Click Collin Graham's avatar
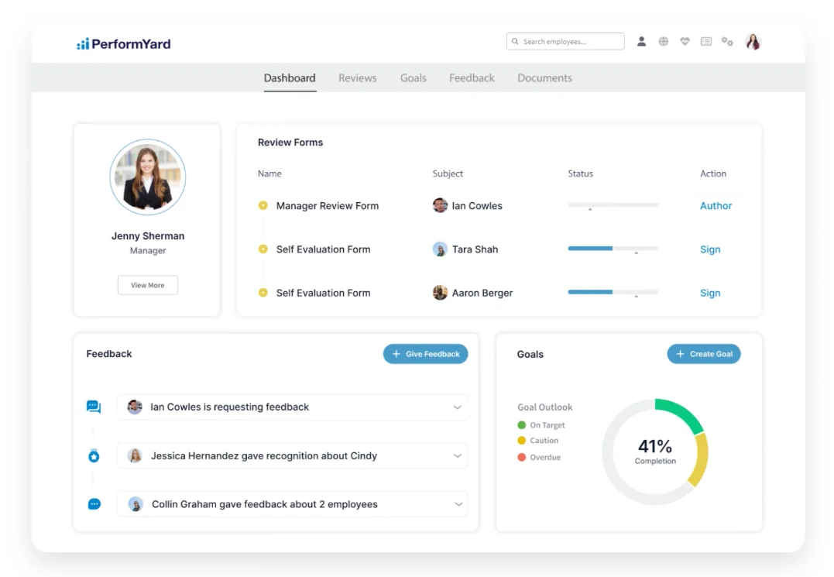 [x=136, y=504]
